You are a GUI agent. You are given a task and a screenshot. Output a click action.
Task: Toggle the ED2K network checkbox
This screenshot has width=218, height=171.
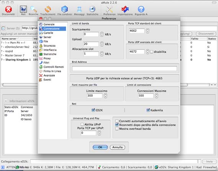point(93,110)
